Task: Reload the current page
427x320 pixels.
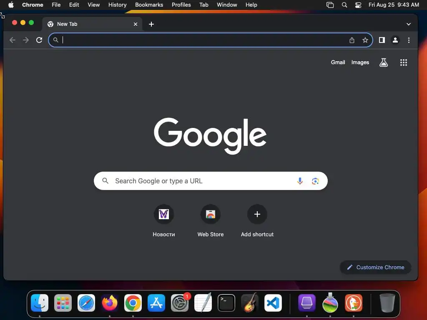Action: [39, 40]
